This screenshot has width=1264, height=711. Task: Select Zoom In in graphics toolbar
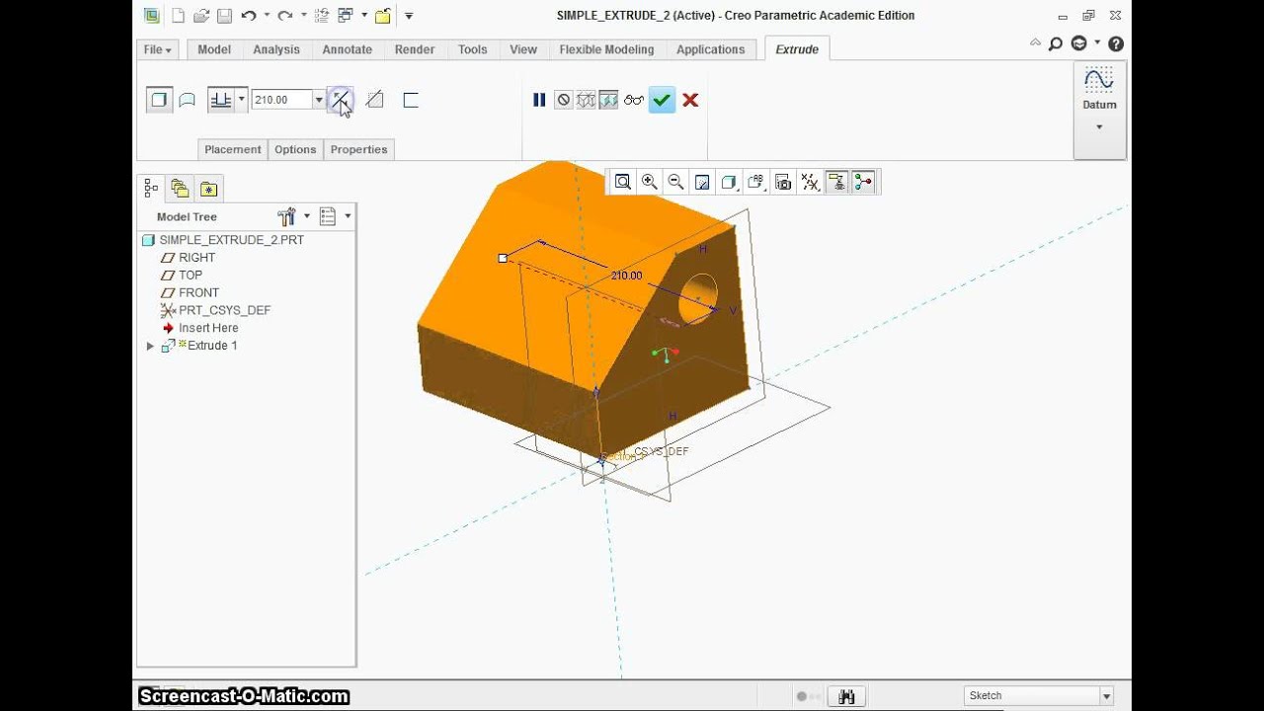[650, 182]
